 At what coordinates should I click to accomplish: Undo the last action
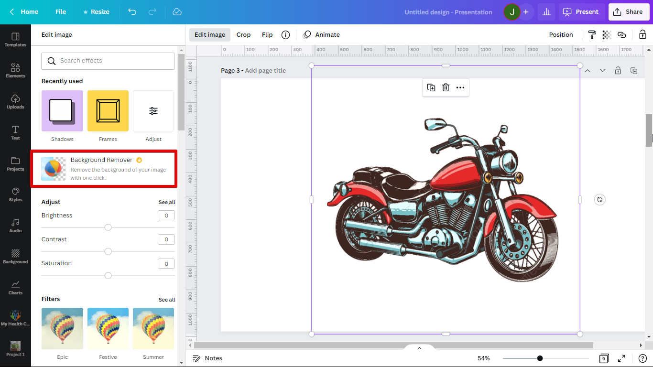(132, 12)
